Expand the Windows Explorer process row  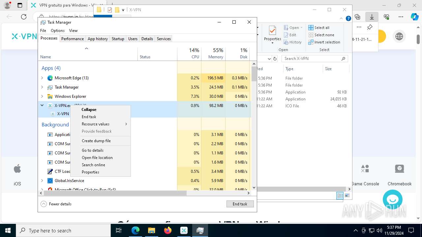click(x=42, y=96)
